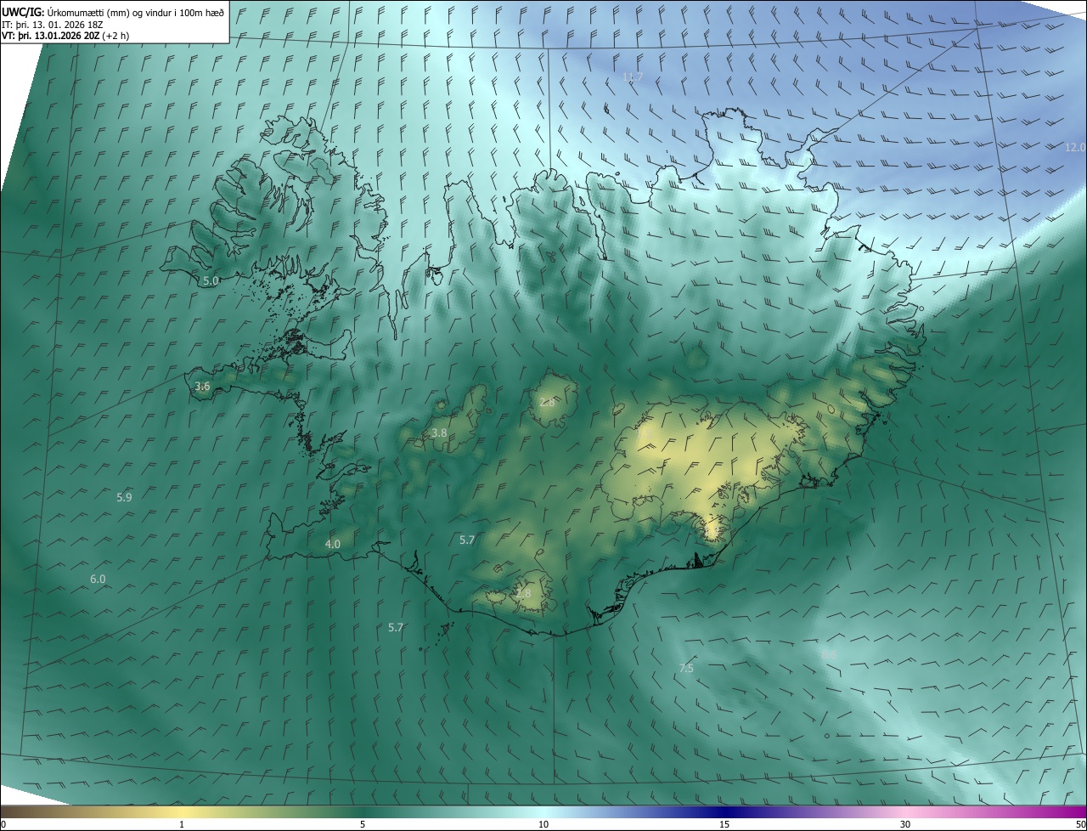Image resolution: width=1087 pixels, height=831 pixels.
Task: Click the 7.5 value label in the southeast sea
Action: click(686, 668)
